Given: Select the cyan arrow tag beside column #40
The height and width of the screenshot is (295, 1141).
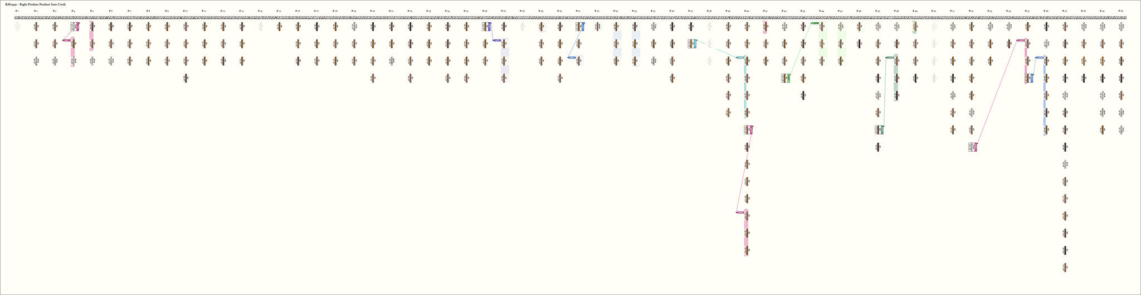Looking at the screenshot, I should [740, 57].
